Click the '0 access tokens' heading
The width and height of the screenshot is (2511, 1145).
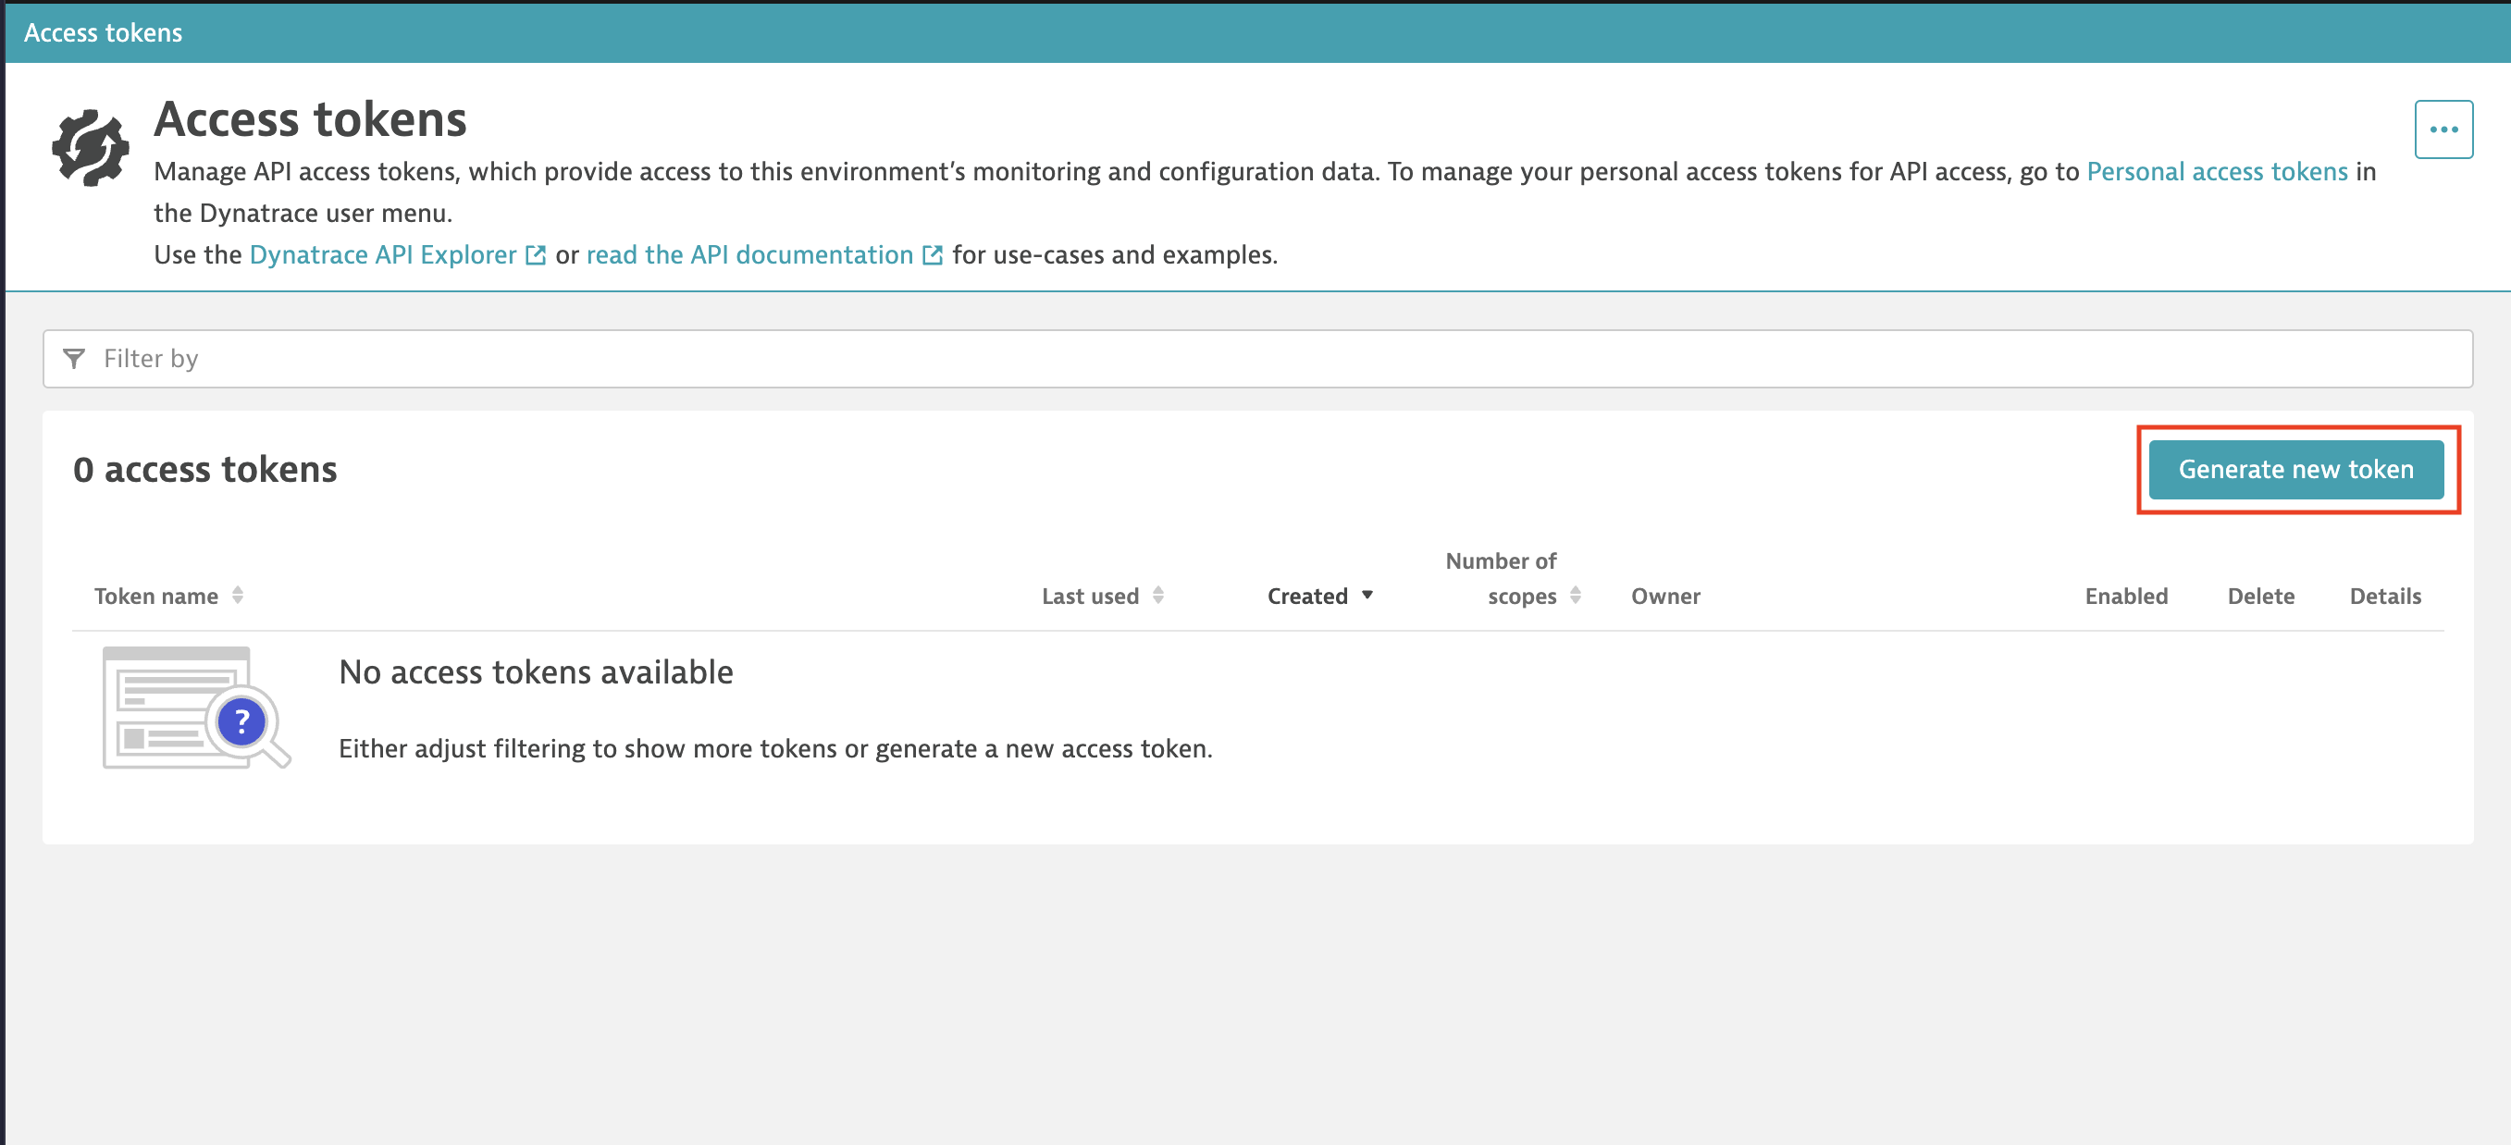pos(204,470)
